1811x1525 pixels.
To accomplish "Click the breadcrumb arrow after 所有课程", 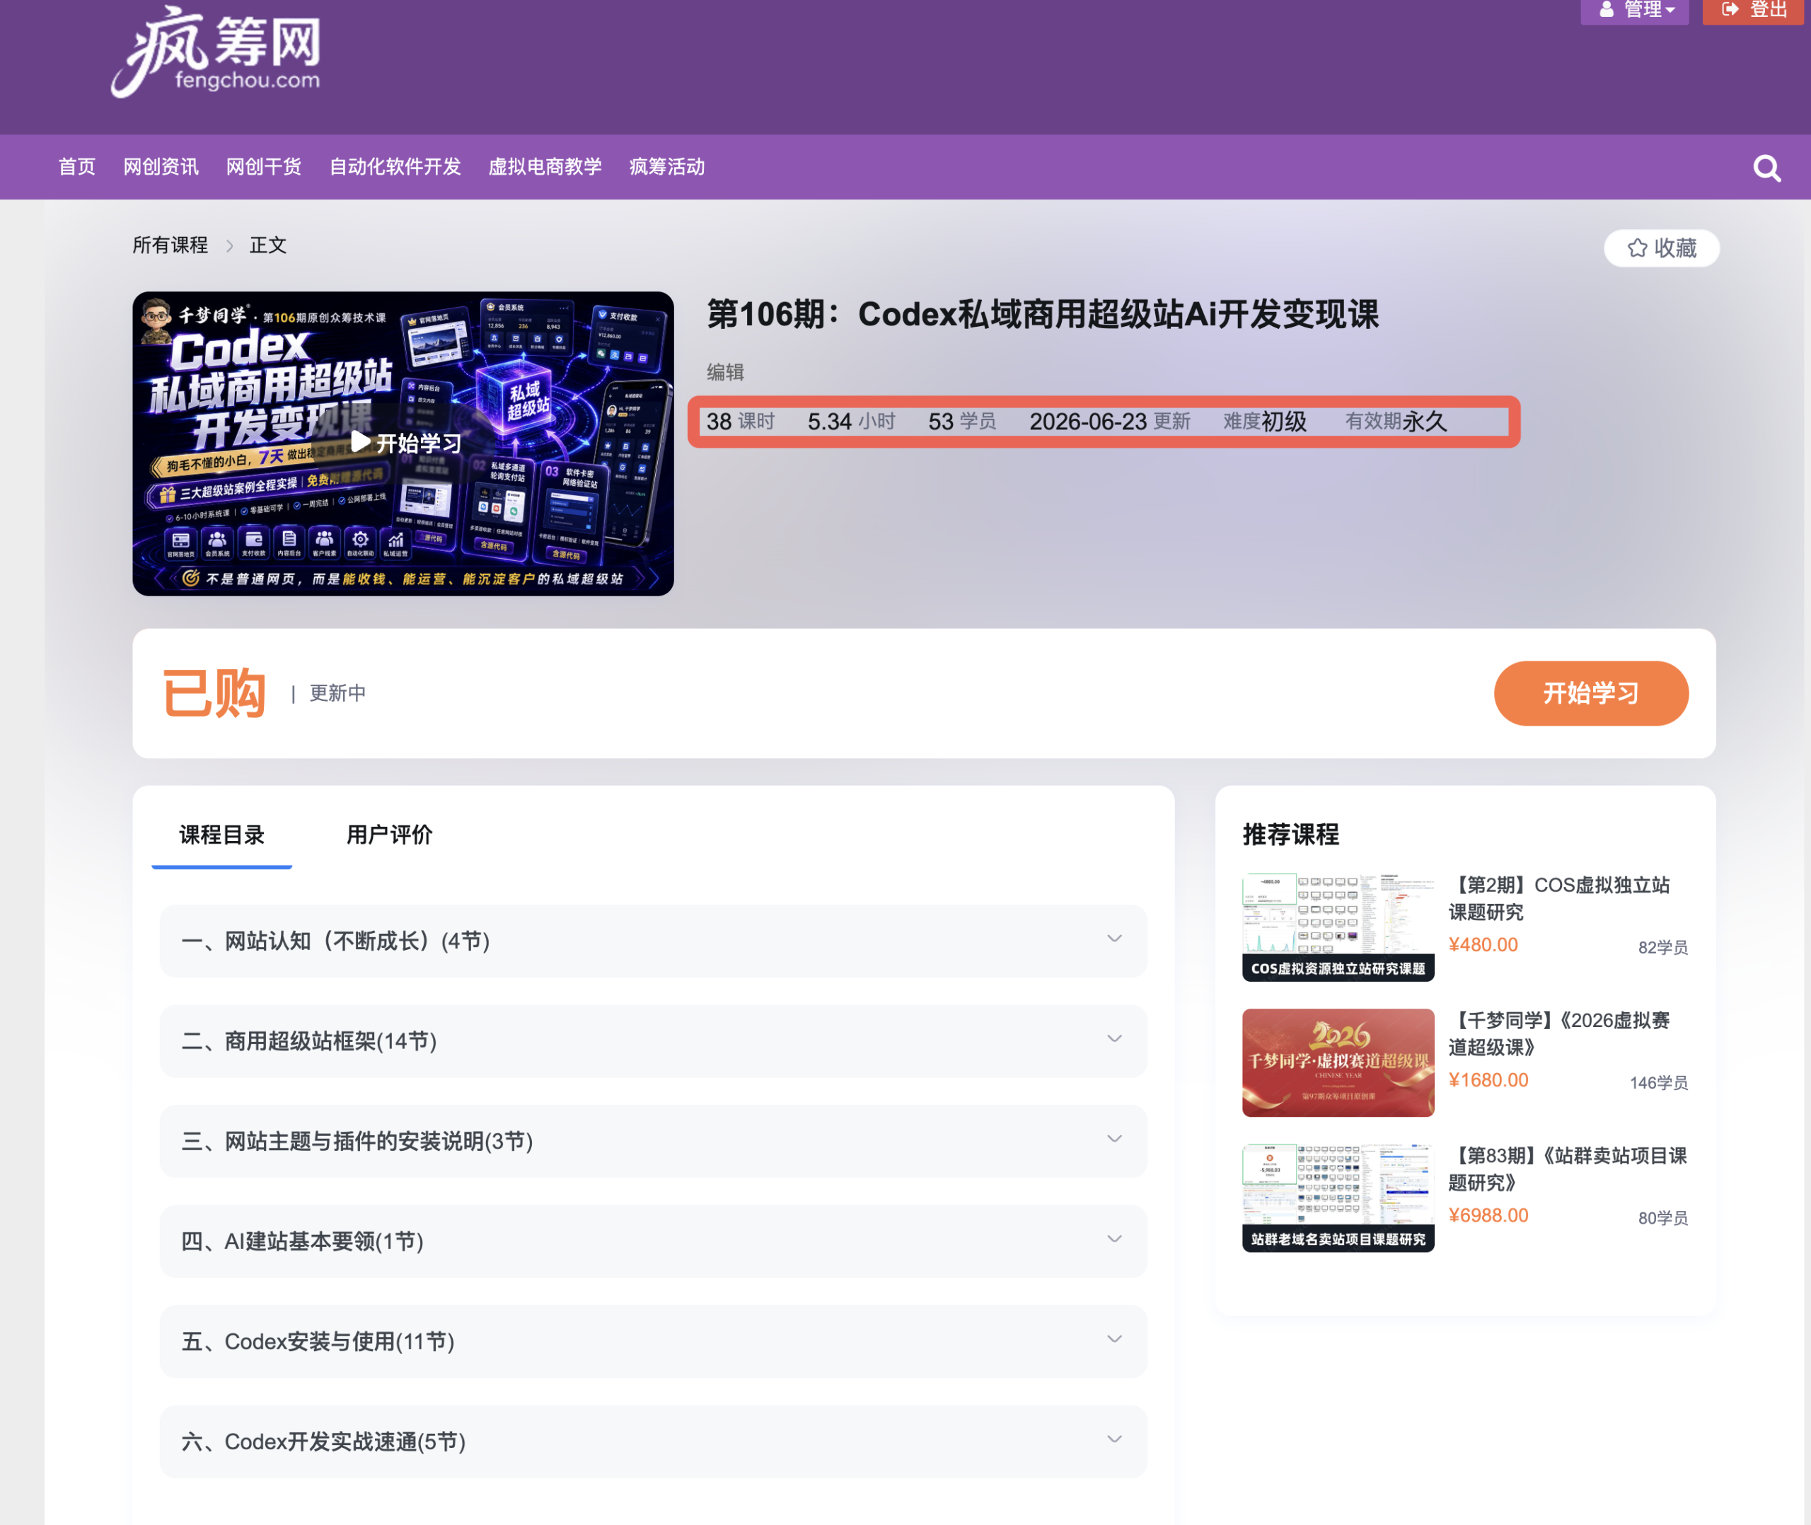I will tap(229, 245).
